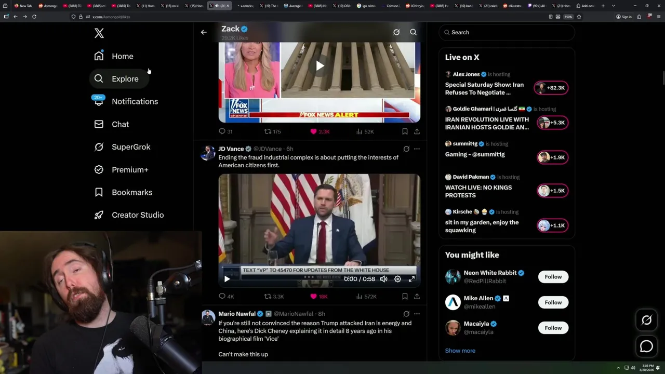The height and width of the screenshot is (374, 665).
Task: Open JD Vance profile avatar
Action: click(x=208, y=152)
